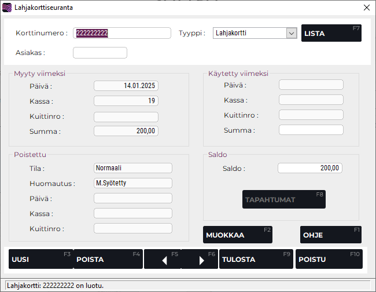This screenshot has height=292, width=376.
Task: Click the Asiakas customer field
Action: point(99,53)
